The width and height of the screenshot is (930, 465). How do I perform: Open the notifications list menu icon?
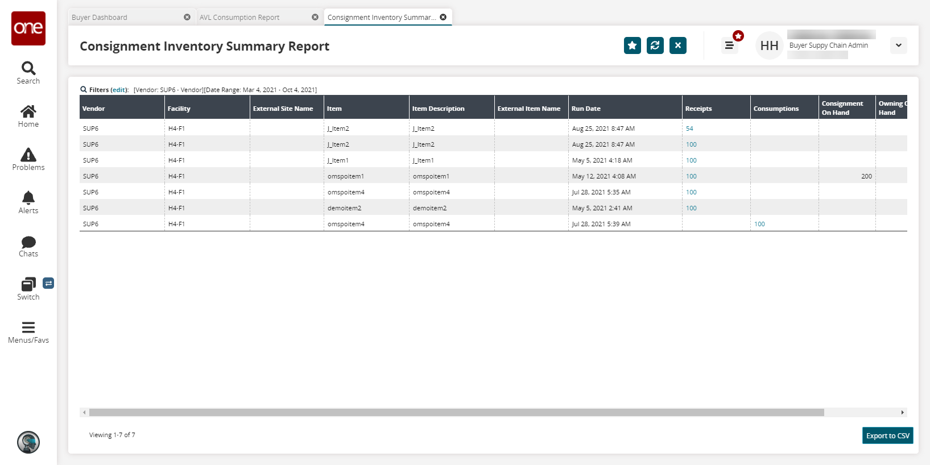(x=729, y=45)
